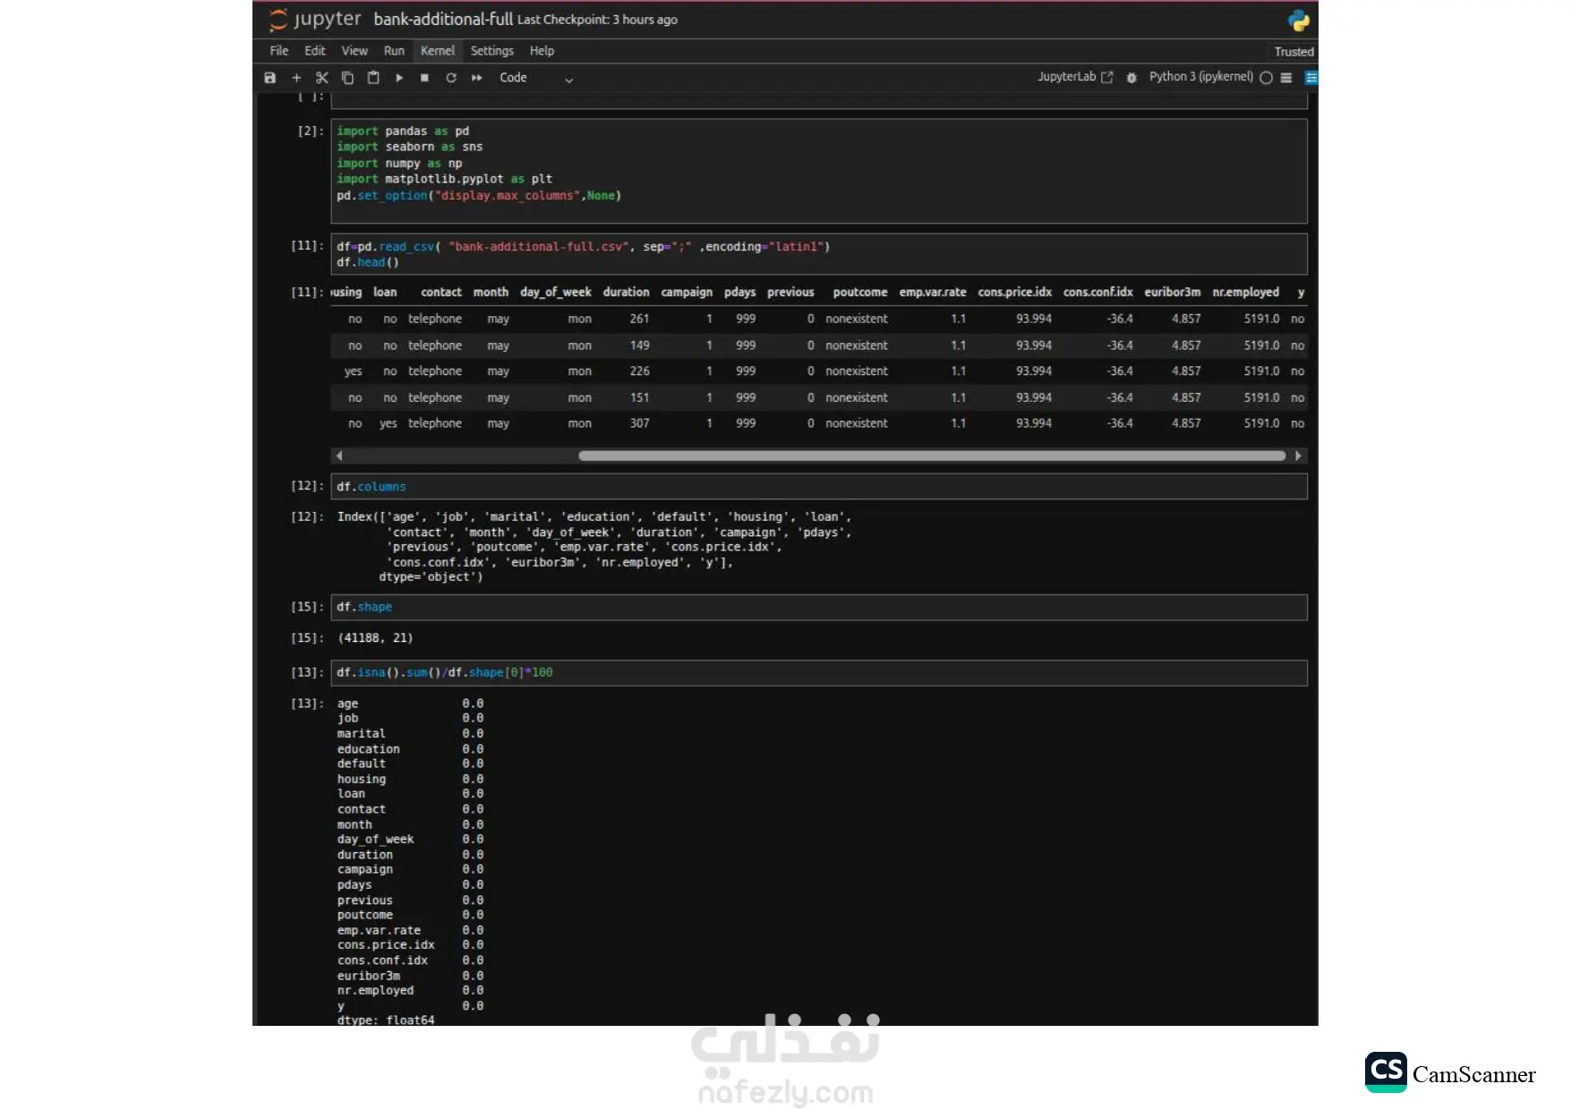Focus the imports code cell
Image resolution: width=1571 pixels, height=1110 pixels.
[x=819, y=171]
